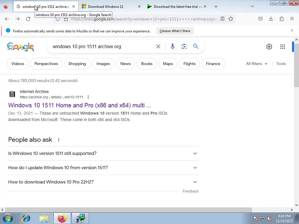The image size is (299, 224).
Task: Clear the search box with the X icon
Action: tap(158, 46)
